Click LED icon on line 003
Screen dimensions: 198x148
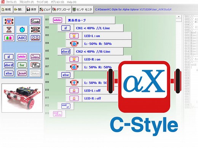74,36
